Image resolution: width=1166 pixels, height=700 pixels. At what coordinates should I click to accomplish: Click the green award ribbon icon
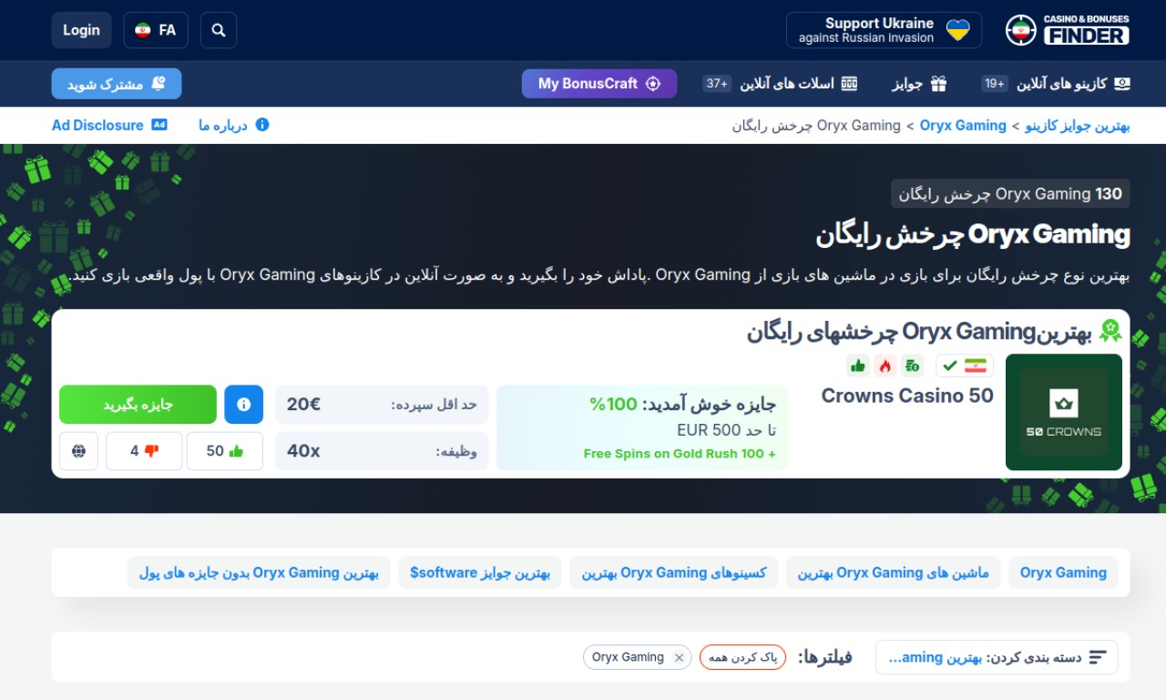tap(1110, 330)
